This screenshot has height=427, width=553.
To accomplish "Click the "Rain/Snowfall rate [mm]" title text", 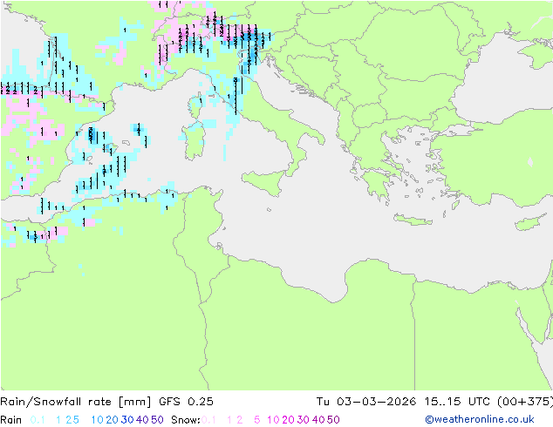I will point(76,402).
